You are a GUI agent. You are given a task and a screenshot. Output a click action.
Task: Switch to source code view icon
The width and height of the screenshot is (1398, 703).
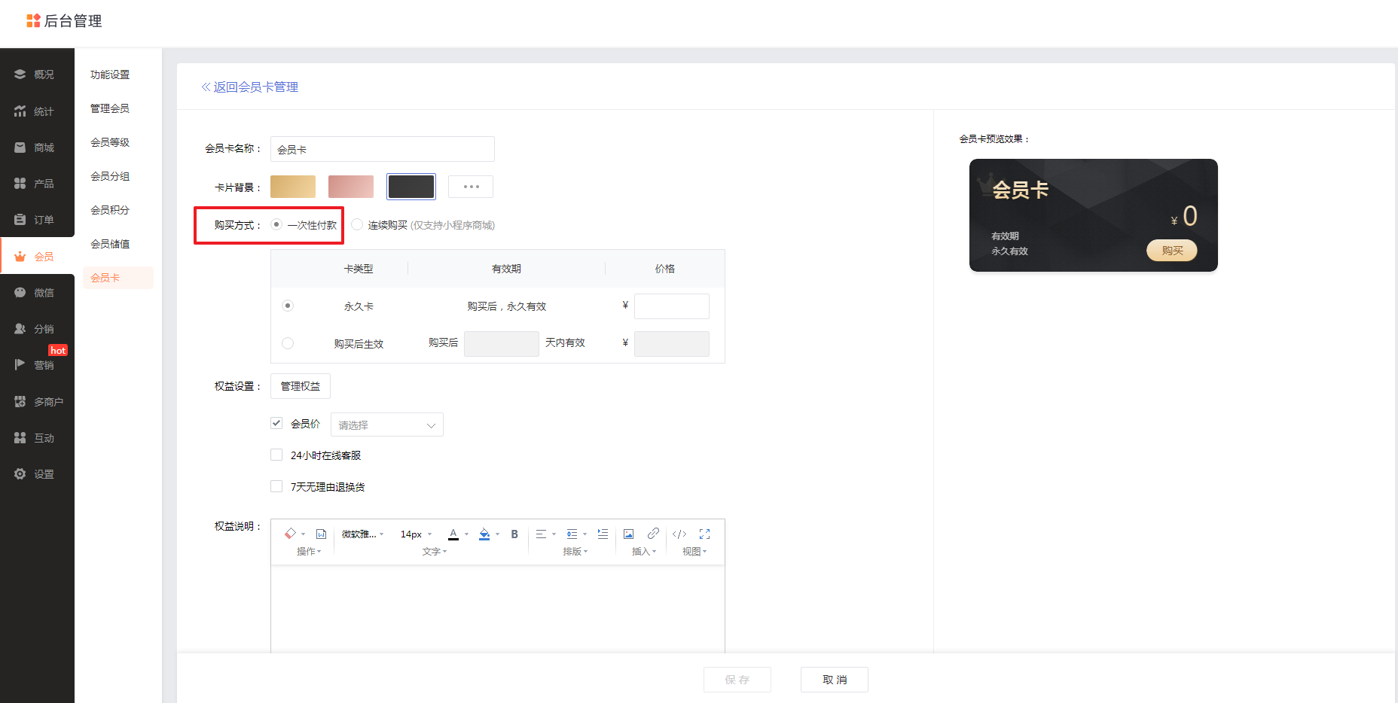[x=679, y=534]
